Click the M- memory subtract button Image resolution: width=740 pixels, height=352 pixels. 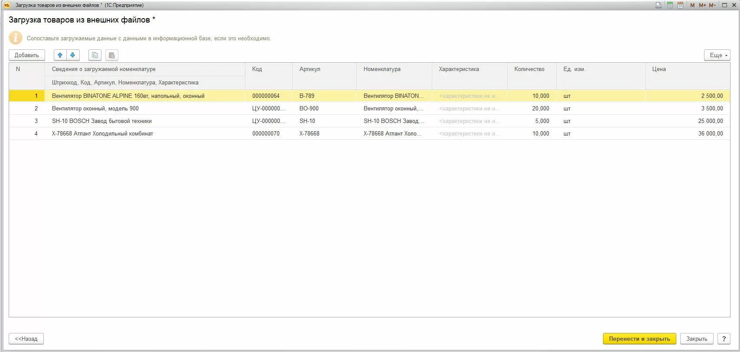click(x=712, y=5)
